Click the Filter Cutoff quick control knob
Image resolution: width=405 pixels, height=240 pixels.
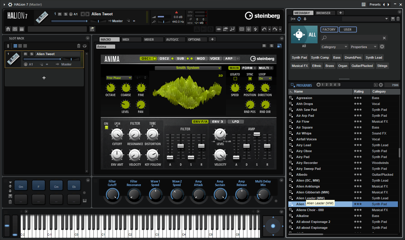(x=112, y=194)
